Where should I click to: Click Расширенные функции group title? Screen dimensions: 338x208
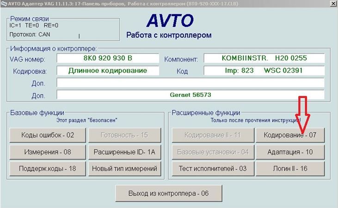tap(206, 113)
